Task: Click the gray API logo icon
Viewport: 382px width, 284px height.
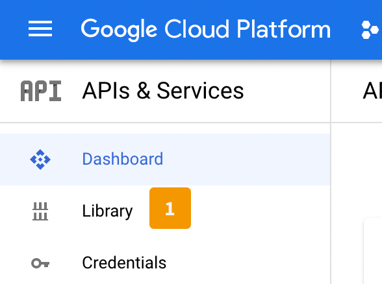Action: pos(41,91)
